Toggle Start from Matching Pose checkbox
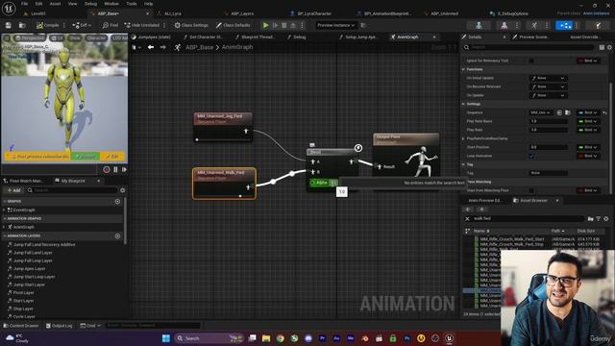The height and width of the screenshot is (346, 615). [531, 190]
